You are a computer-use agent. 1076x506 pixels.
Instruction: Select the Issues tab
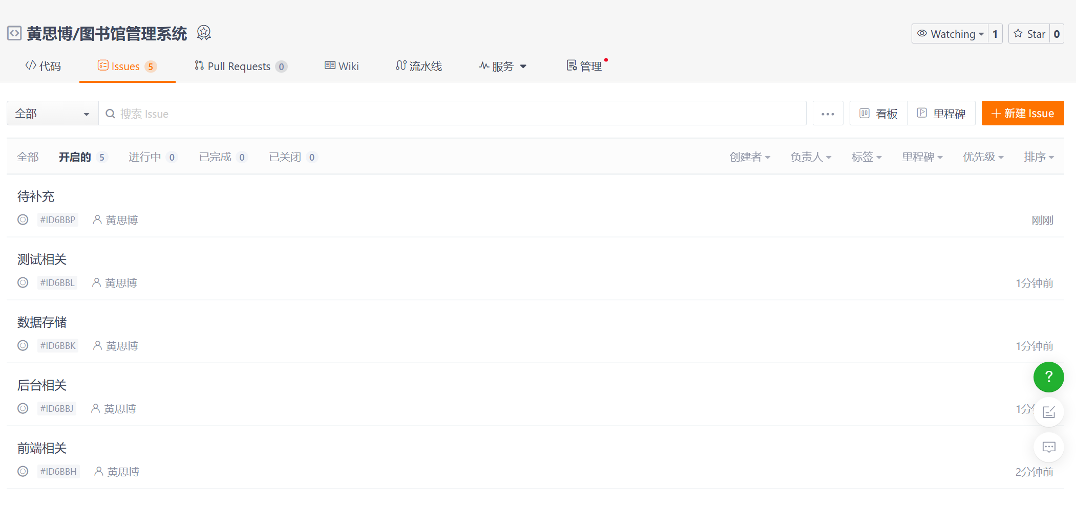[x=127, y=67]
